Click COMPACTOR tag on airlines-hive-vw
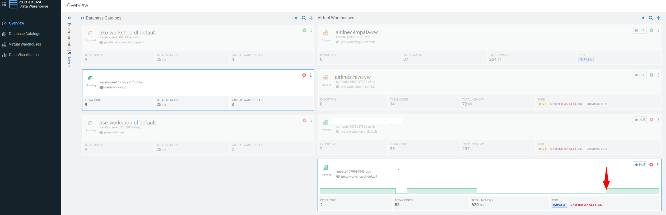Image resolution: width=666 pixels, height=215 pixels. coord(597,104)
